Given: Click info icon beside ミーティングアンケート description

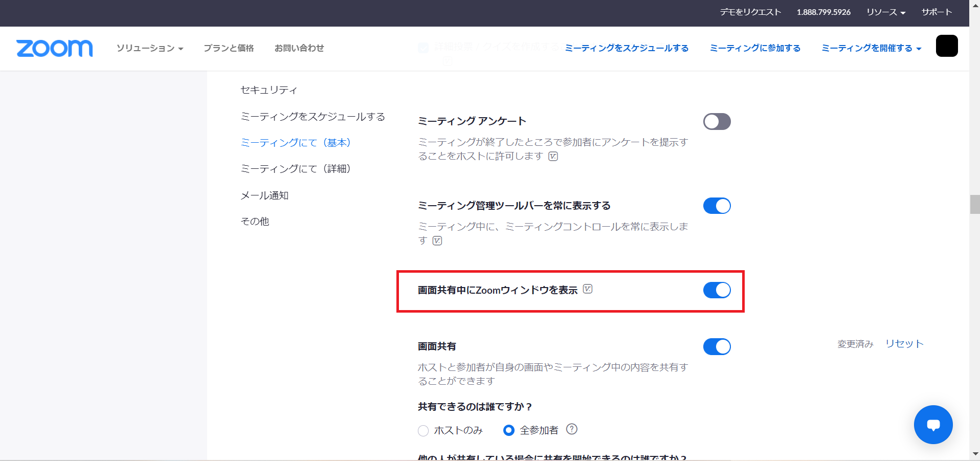Looking at the screenshot, I should coord(553,156).
